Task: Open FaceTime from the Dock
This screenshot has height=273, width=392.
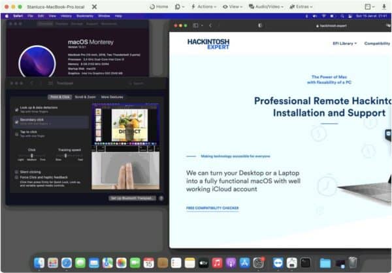Action: (x=135, y=263)
